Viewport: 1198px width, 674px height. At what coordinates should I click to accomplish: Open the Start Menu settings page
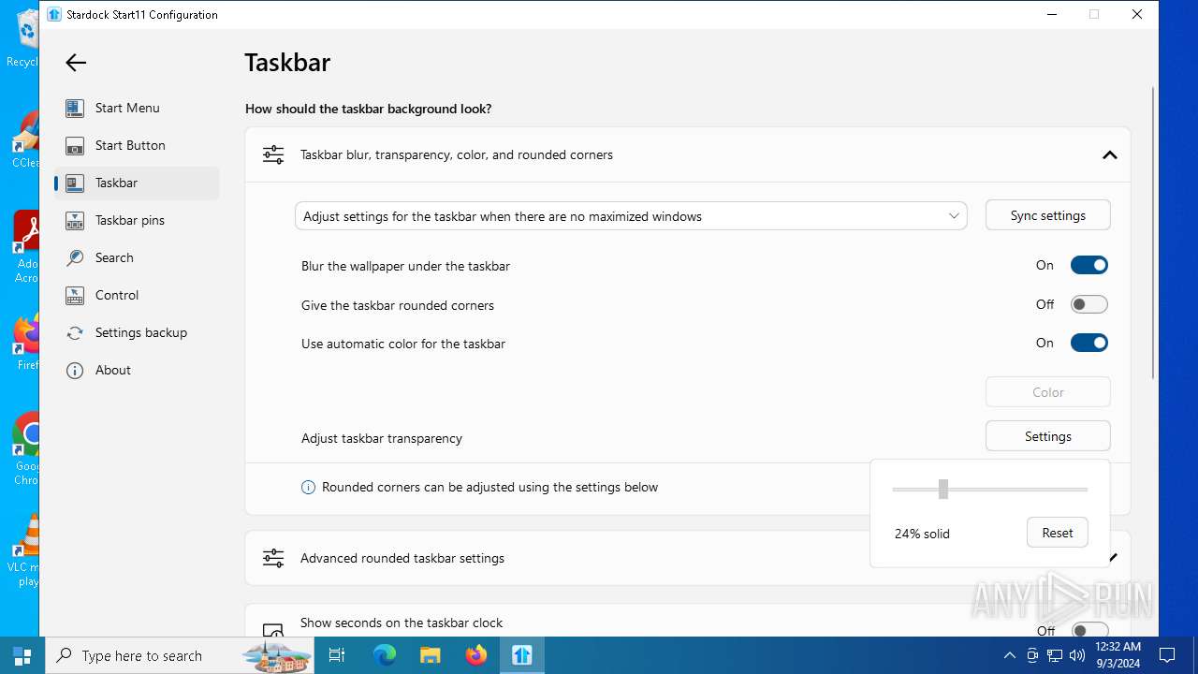pyautogui.click(x=137, y=108)
